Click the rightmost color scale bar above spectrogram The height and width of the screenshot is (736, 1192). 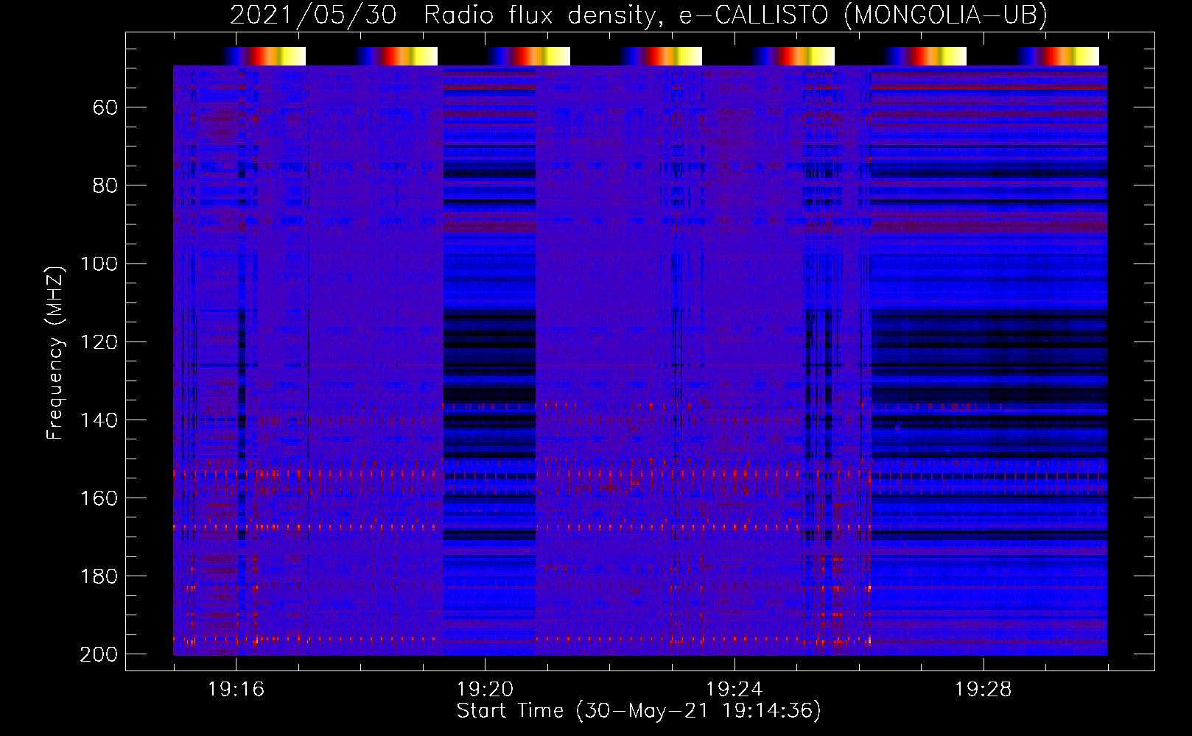point(1057,57)
